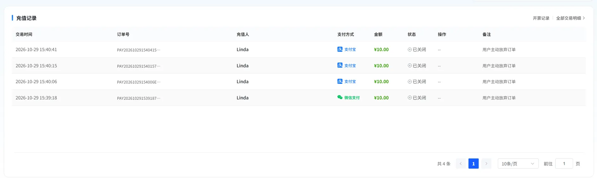Click the 前往 page number input

click(564, 164)
